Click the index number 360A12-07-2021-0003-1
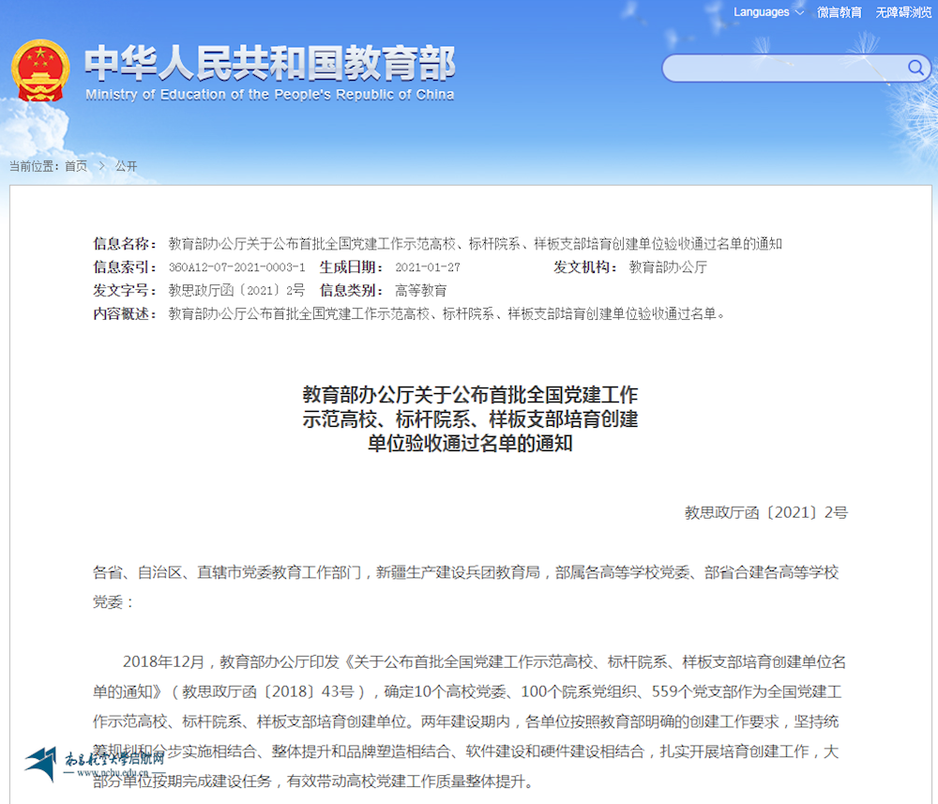938x804 pixels. pos(236,267)
